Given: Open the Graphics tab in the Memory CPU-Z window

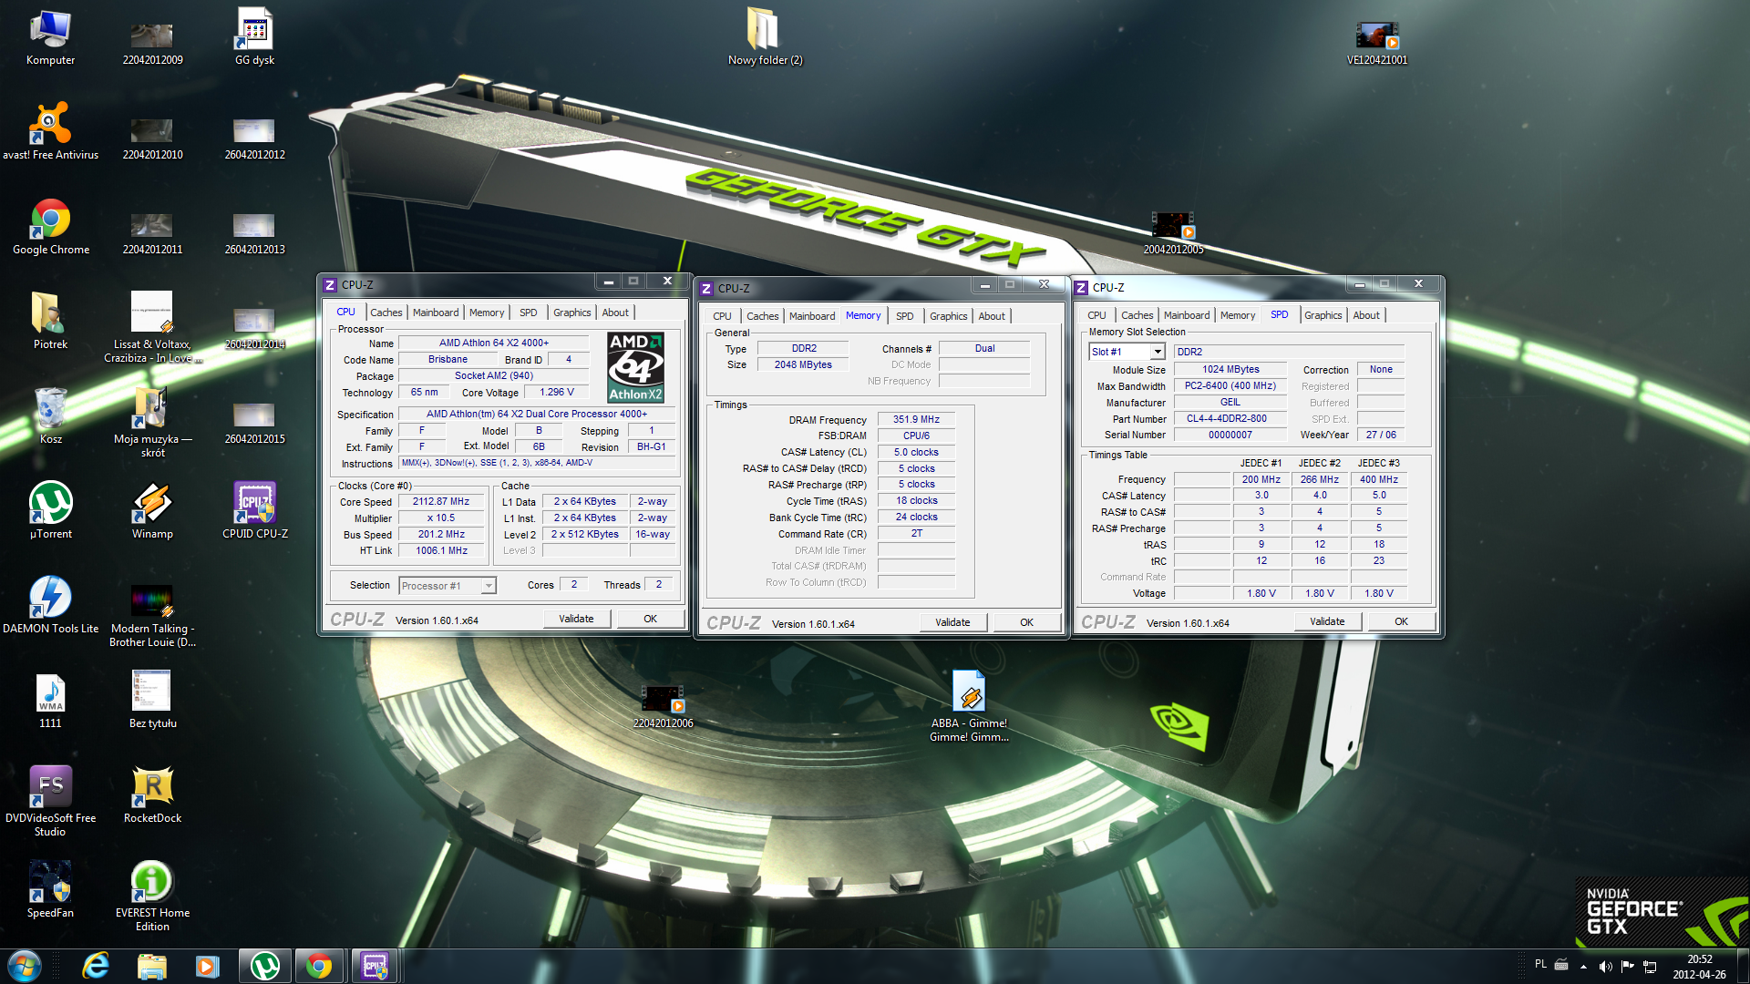Looking at the screenshot, I should tap(948, 316).
